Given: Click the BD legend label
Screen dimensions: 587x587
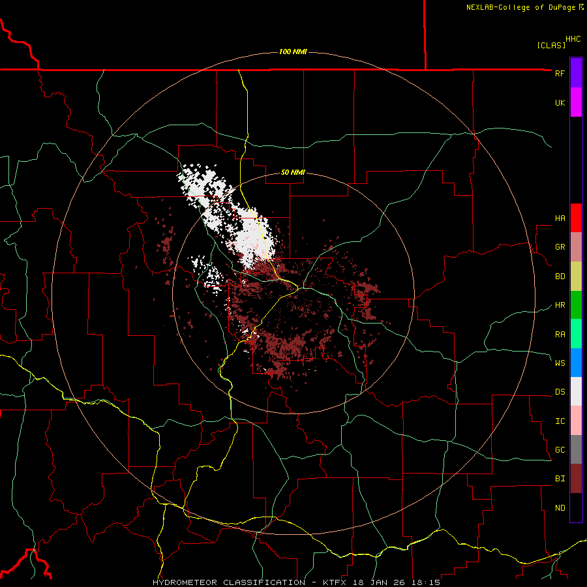Looking at the screenshot, I should tap(560, 277).
